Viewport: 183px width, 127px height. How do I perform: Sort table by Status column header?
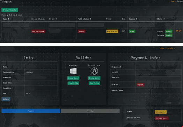[133, 19]
